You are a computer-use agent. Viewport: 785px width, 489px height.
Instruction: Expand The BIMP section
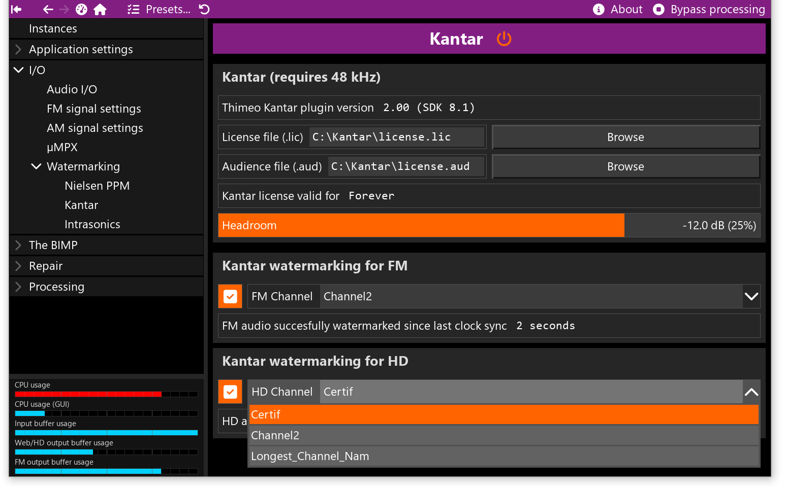tap(106, 245)
